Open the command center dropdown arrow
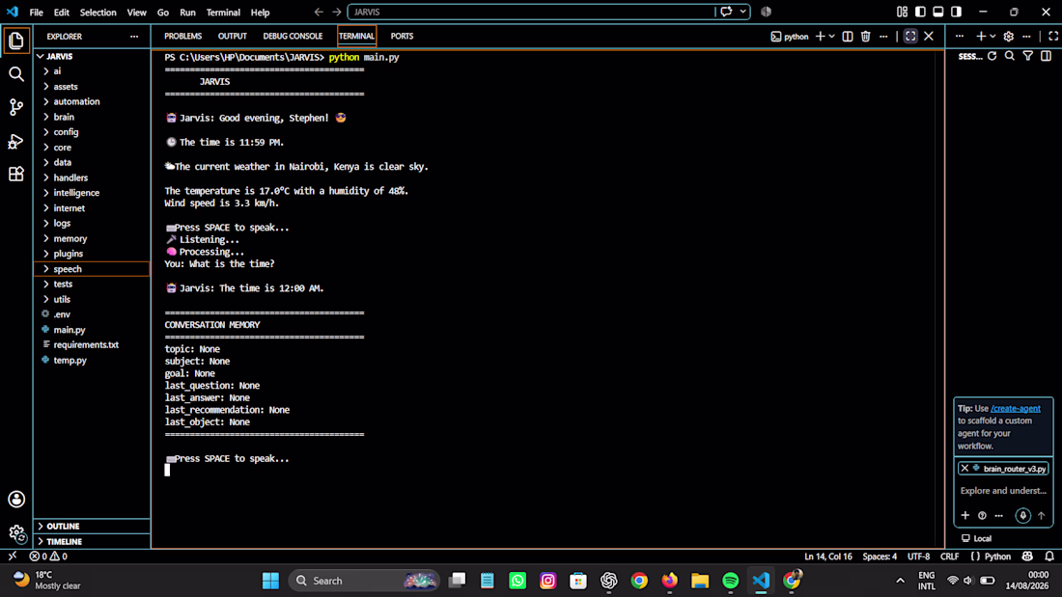 click(743, 12)
